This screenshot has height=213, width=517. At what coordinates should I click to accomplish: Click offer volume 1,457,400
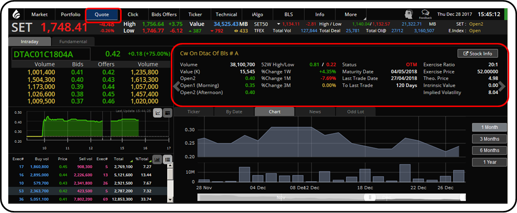tap(144, 94)
